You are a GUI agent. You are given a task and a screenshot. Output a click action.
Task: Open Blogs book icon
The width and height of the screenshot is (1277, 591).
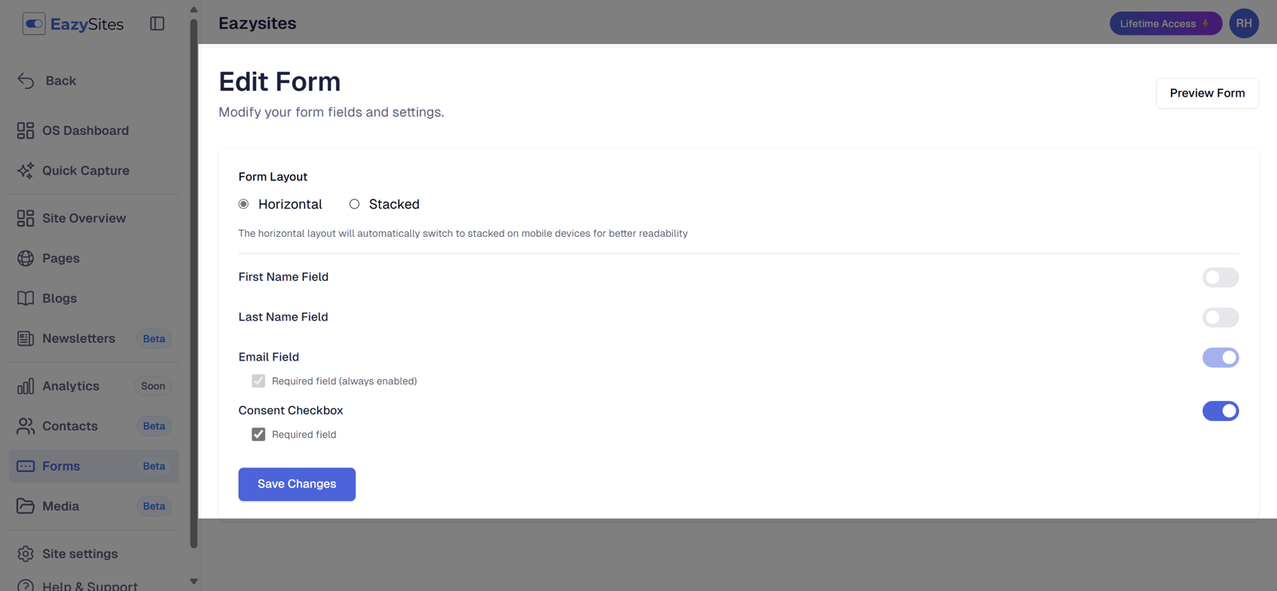[x=26, y=298]
